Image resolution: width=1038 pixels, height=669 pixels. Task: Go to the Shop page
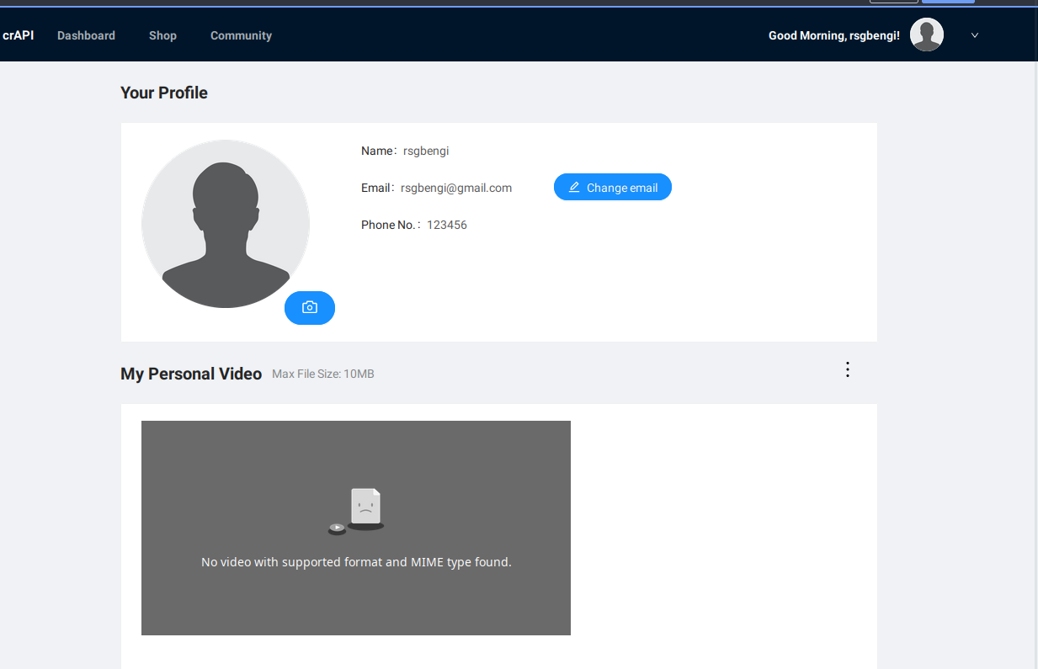tap(162, 35)
